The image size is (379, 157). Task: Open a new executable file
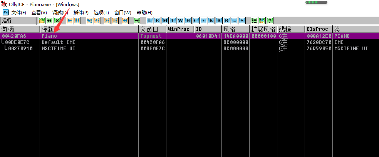[42, 20]
